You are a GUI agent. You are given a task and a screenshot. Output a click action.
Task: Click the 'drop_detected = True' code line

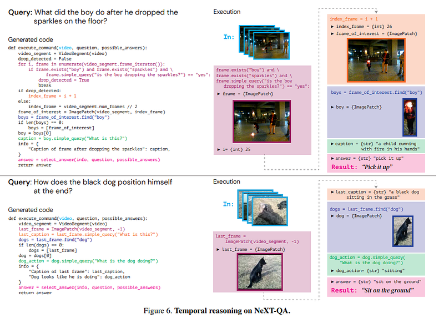64,80
